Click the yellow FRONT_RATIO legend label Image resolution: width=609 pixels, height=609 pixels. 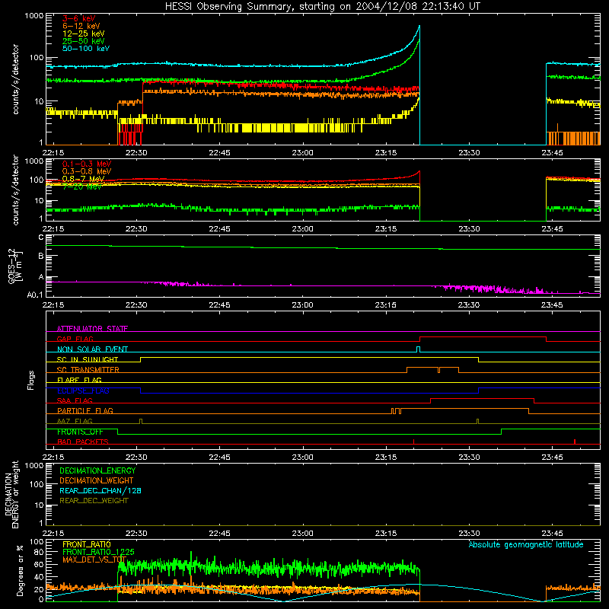[x=87, y=544]
